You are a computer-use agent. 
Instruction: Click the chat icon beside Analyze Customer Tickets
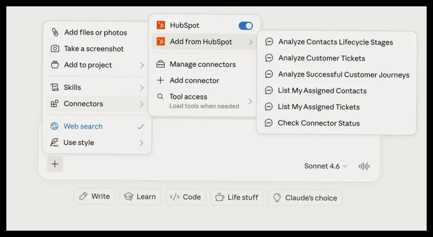[x=269, y=58]
